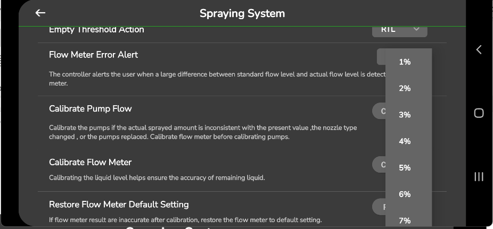
Task: Click the Flow Meter Error Alert label
Action: tap(93, 55)
